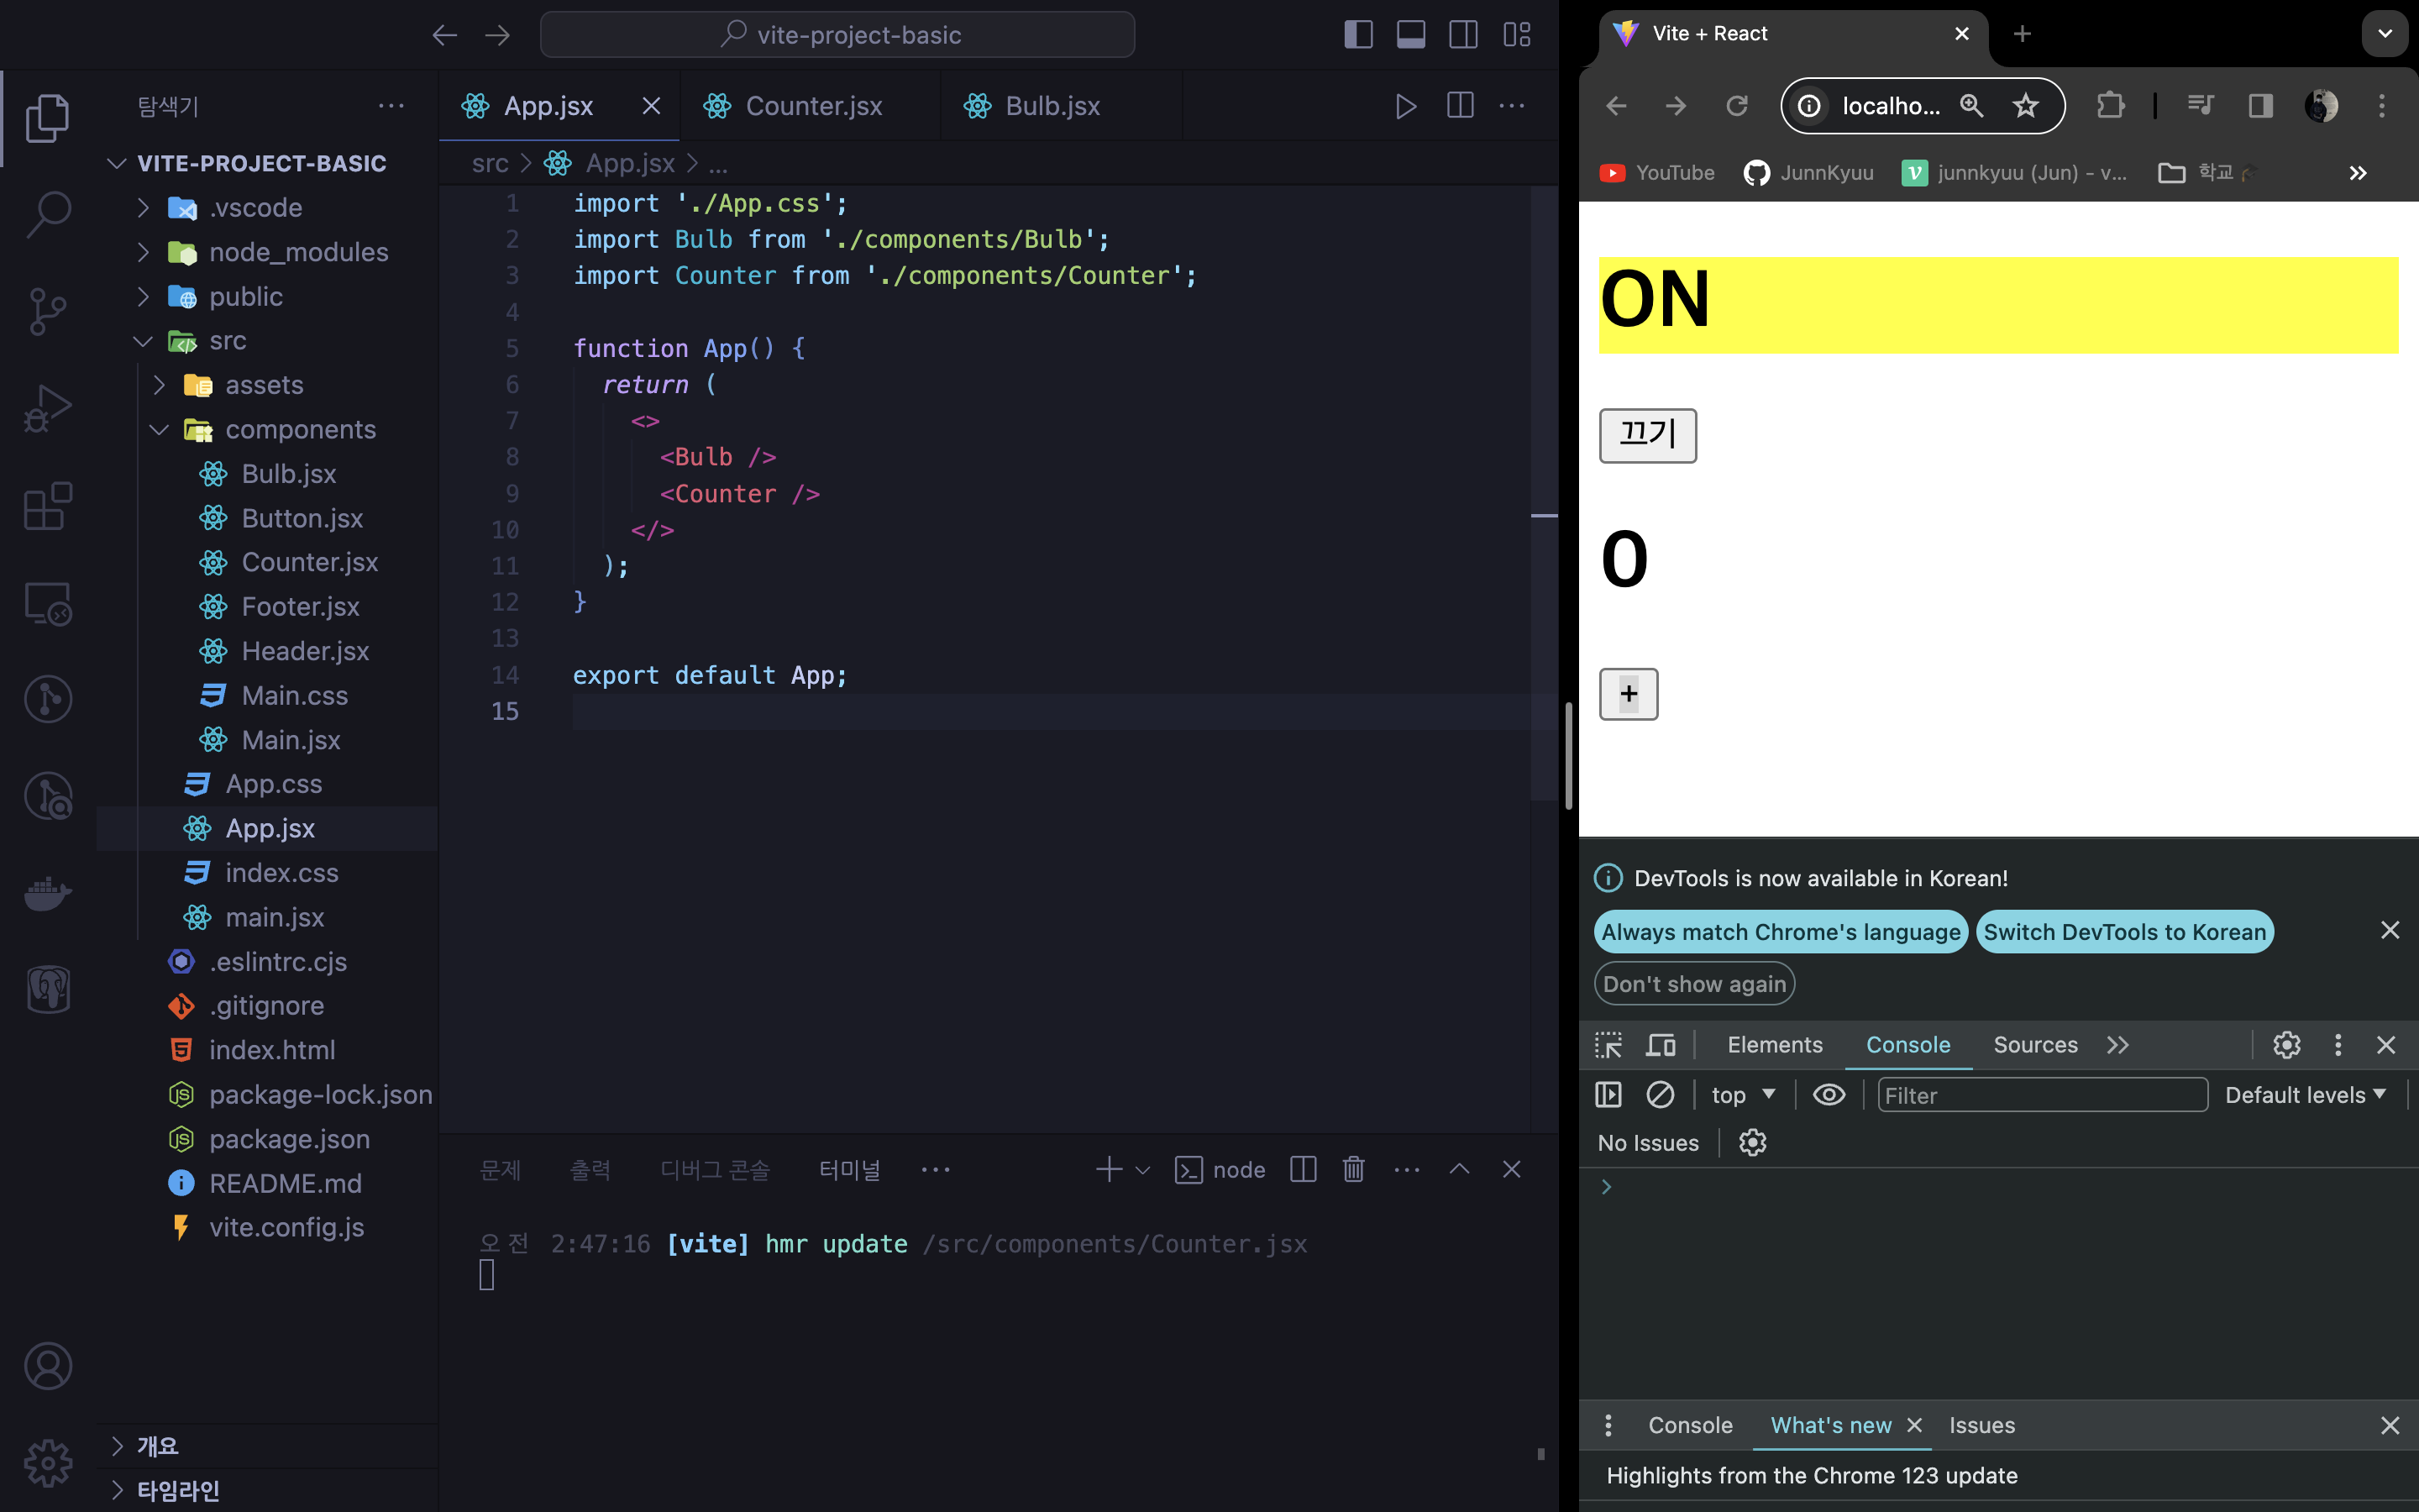The image size is (2419, 1512).
Task: Open the Extensions view
Action: [x=47, y=506]
